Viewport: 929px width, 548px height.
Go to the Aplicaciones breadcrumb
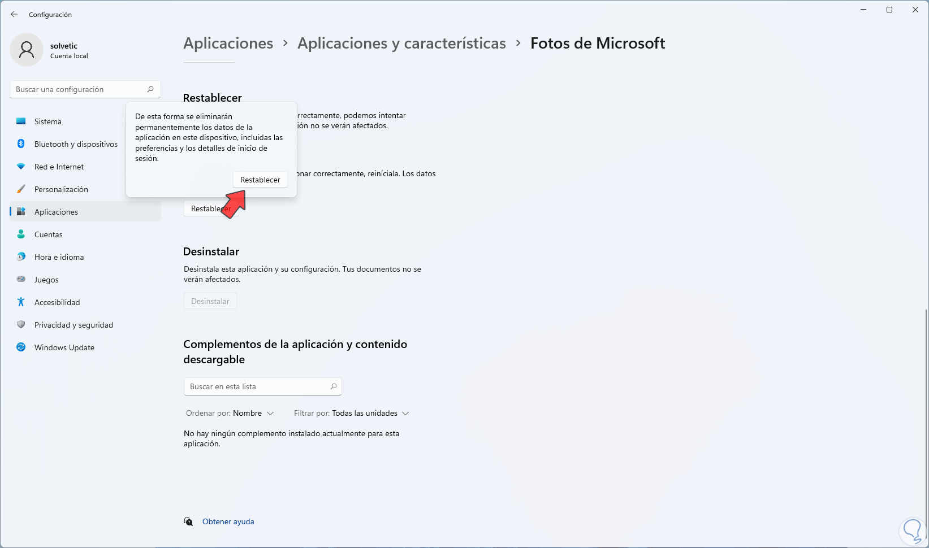[x=228, y=44]
